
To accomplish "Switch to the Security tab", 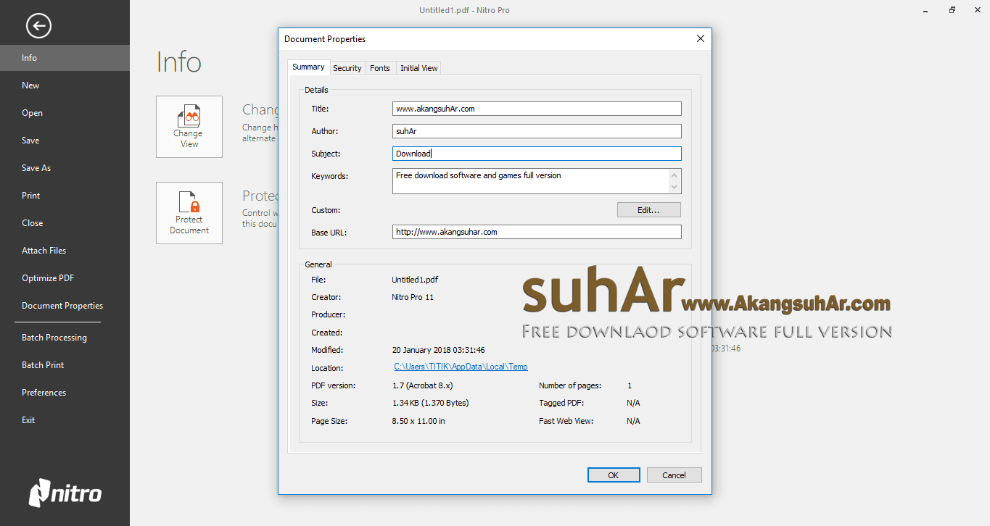I will point(347,68).
